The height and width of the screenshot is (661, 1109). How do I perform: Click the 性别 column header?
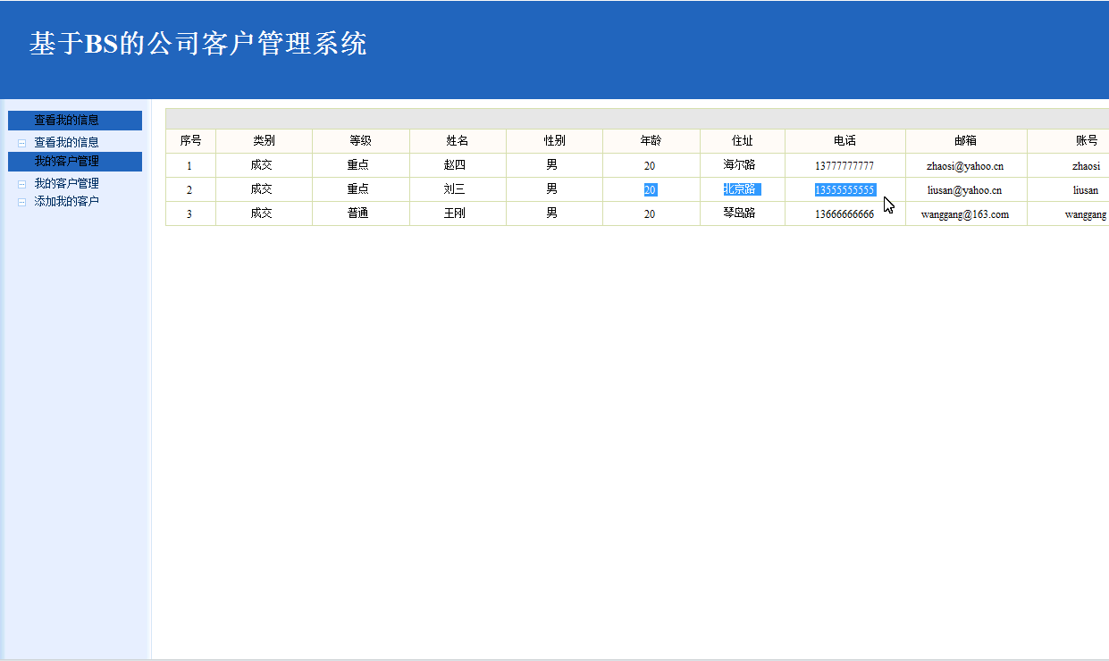(554, 141)
